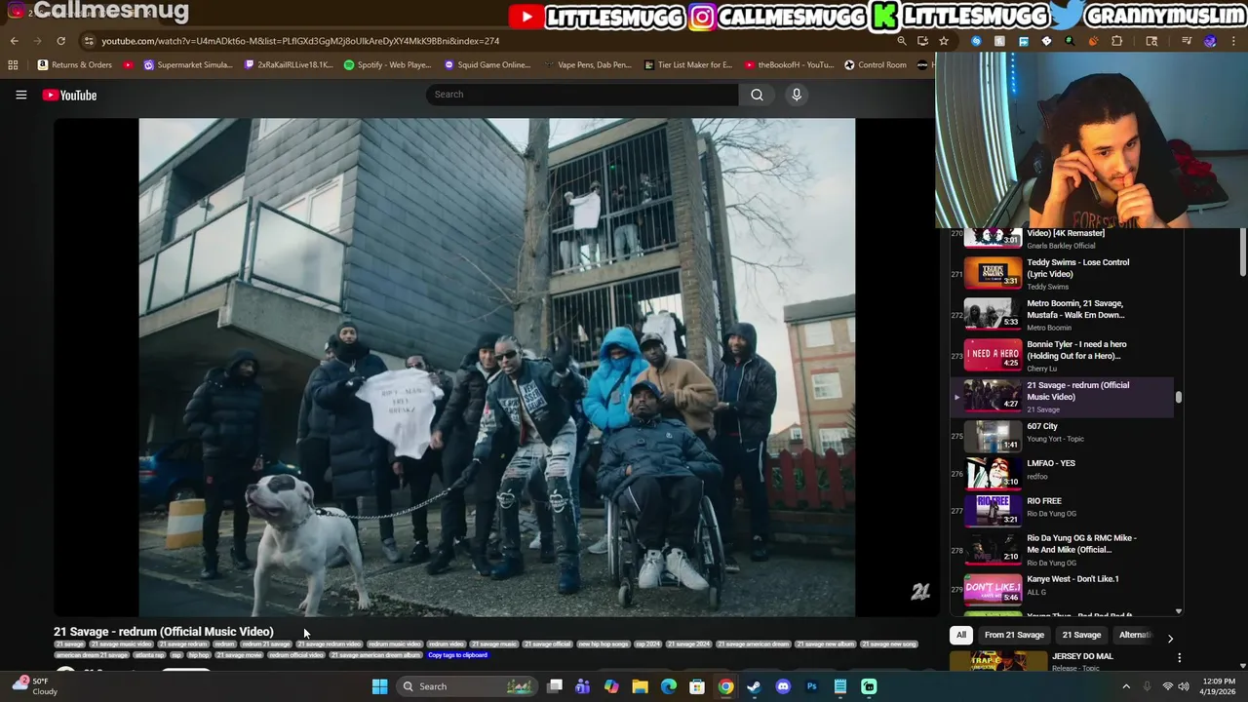Open the Vape Pens, Dab Pen... bookmark
1248x702 pixels.
click(x=588, y=65)
